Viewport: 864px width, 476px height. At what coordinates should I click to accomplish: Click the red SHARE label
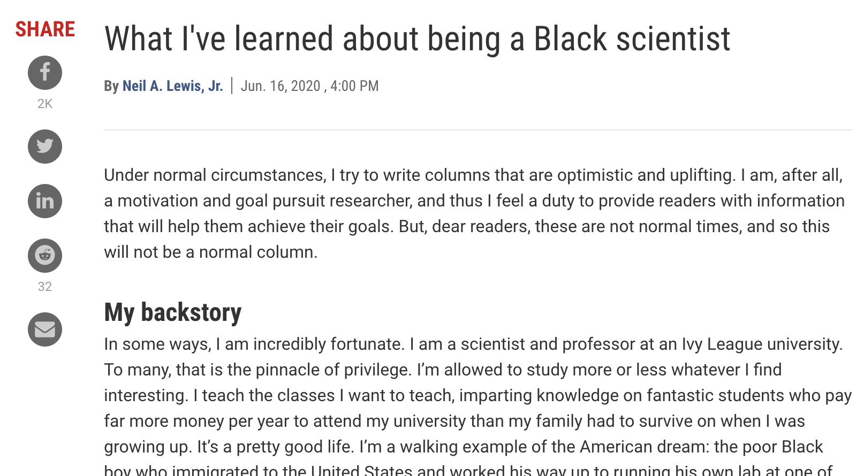coord(45,29)
